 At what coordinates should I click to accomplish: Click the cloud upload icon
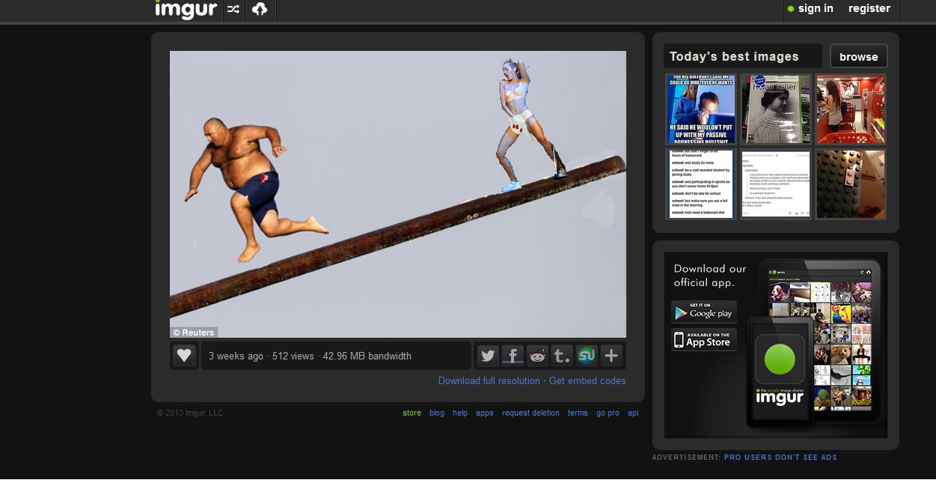[x=260, y=10]
